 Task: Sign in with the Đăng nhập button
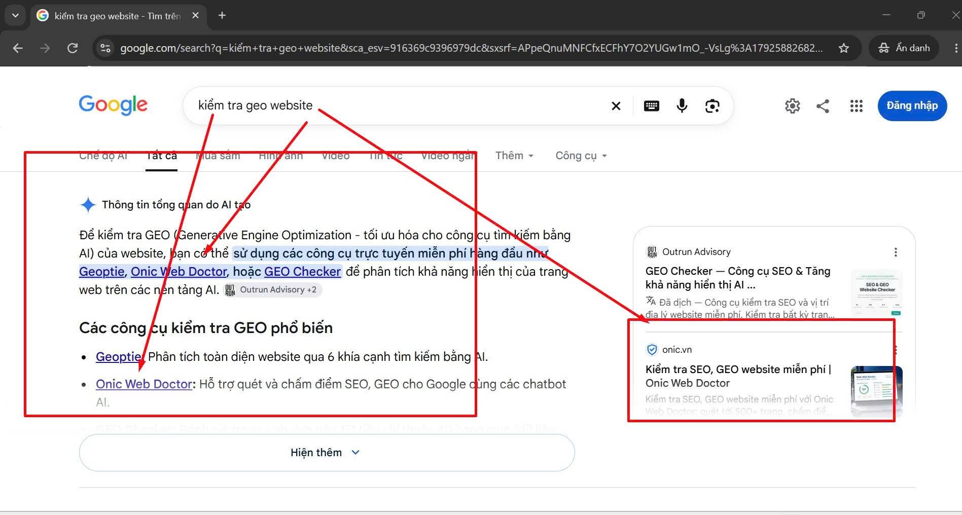(x=912, y=106)
